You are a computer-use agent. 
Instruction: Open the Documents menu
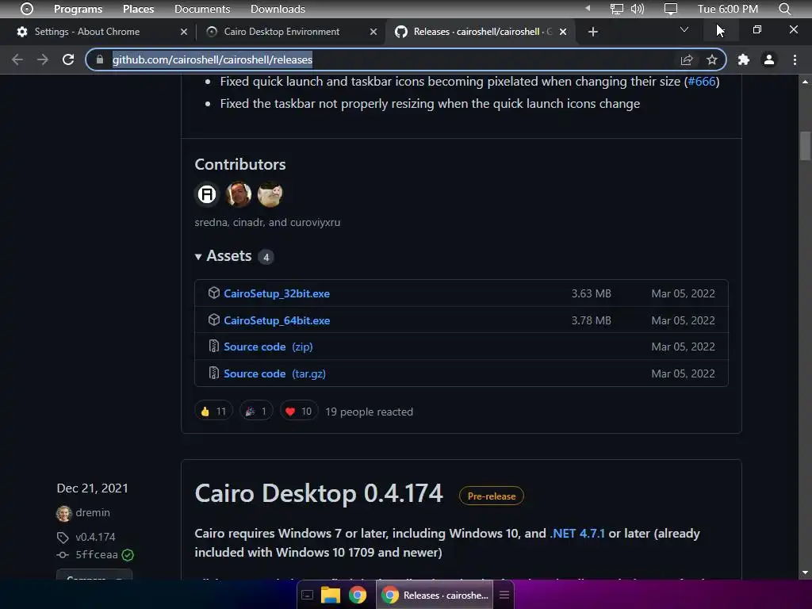[x=202, y=9]
